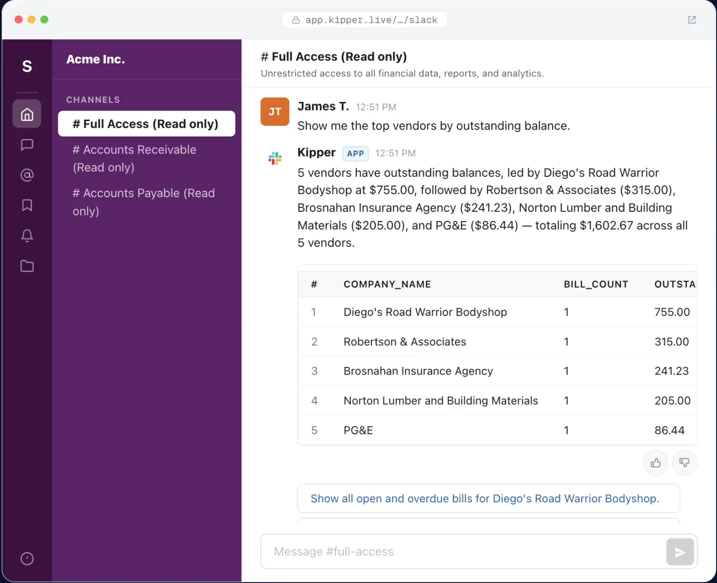This screenshot has height=583, width=717.
Task: Click the workspace S logo
Action: click(x=27, y=66)
